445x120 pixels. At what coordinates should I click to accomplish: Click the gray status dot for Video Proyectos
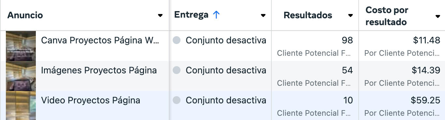click(177, 100)
